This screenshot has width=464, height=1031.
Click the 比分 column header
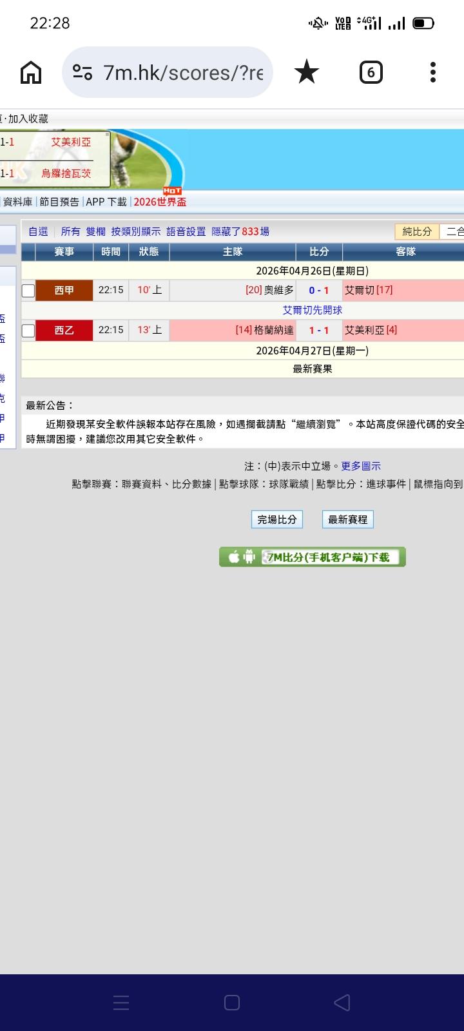coord(319,252)
